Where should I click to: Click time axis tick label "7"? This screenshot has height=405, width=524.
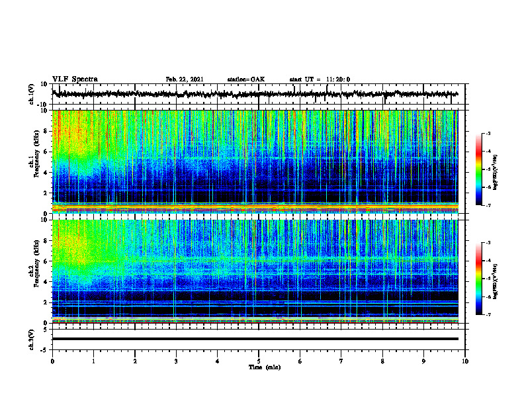[x=341, y=361]
